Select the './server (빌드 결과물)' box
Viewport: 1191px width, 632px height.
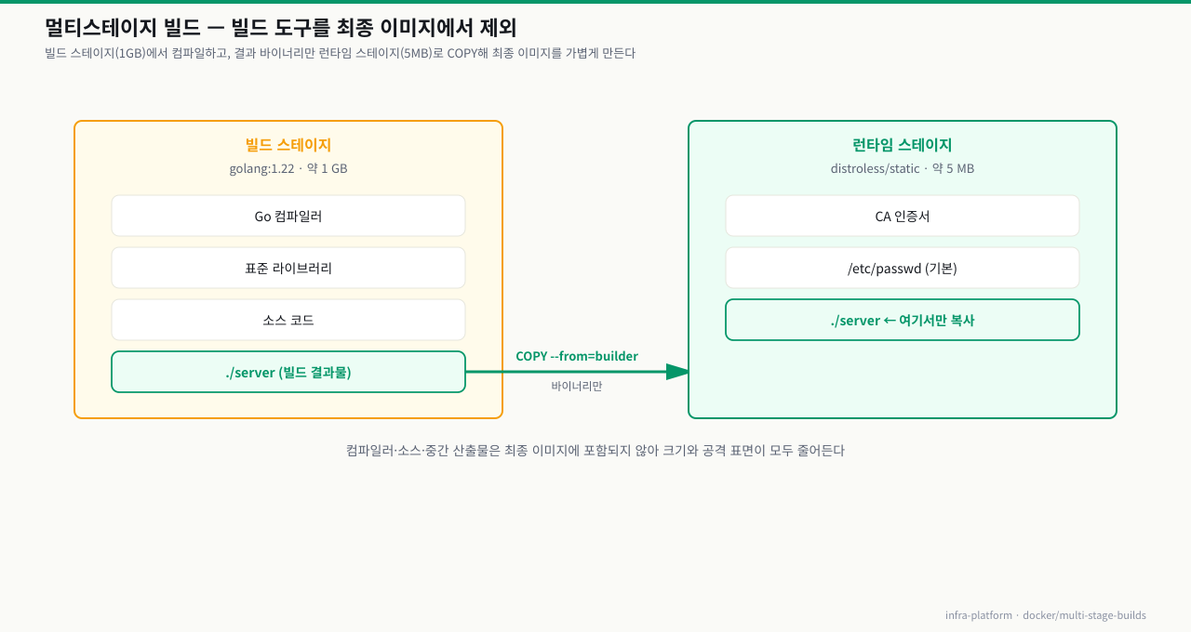click(x=288, y=372)
